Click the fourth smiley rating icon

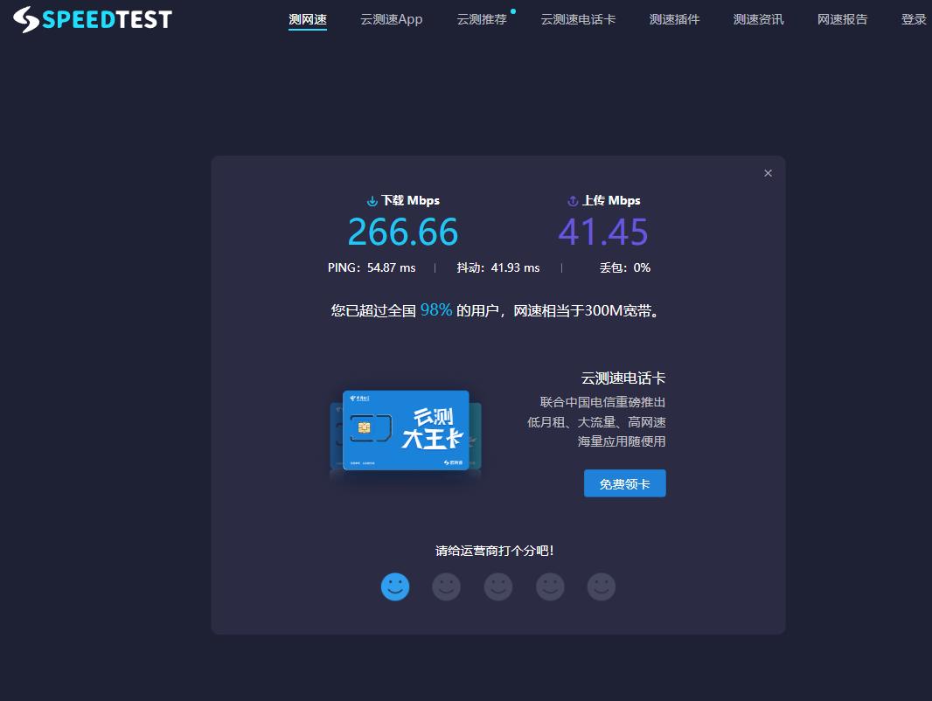click(x=550, y=586)
